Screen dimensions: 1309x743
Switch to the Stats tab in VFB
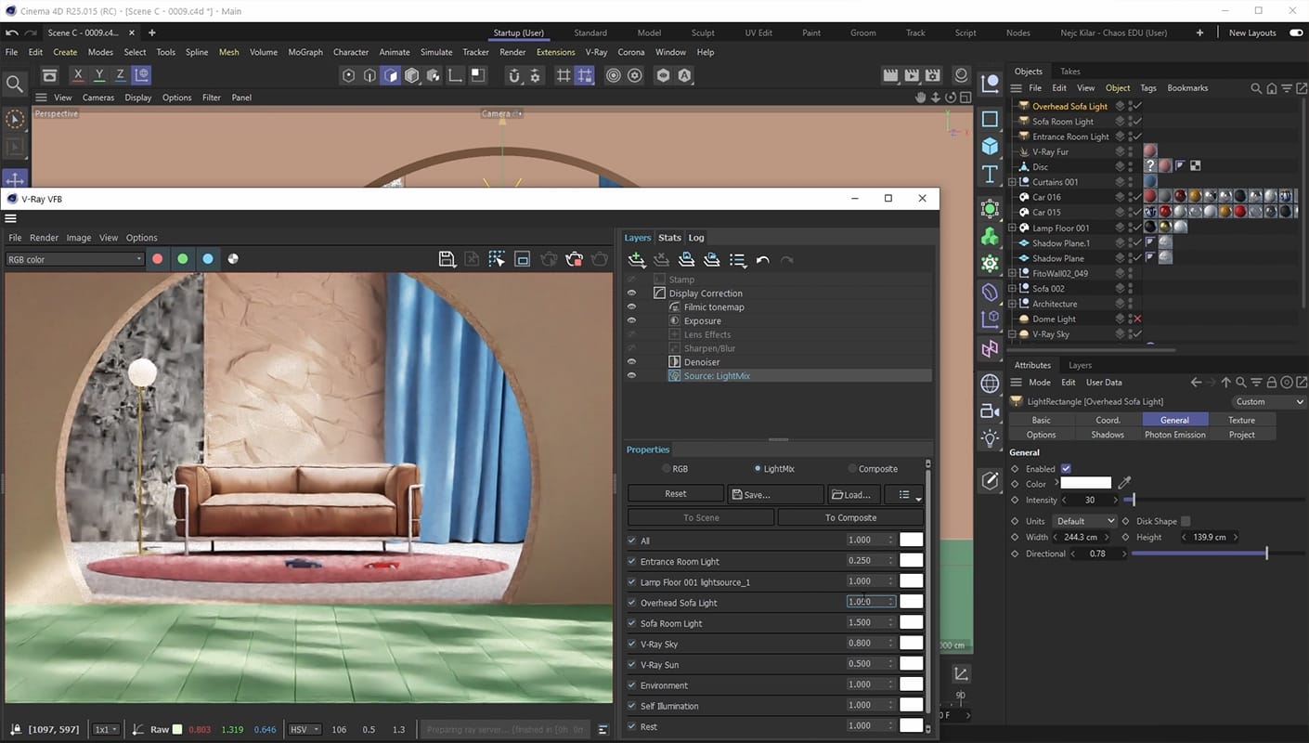point(669,238)
